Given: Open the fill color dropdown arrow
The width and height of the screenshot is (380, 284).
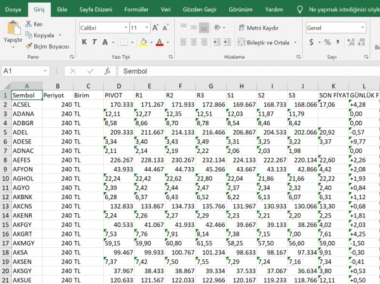Looking at the screenshot, I should coord(151,42).
